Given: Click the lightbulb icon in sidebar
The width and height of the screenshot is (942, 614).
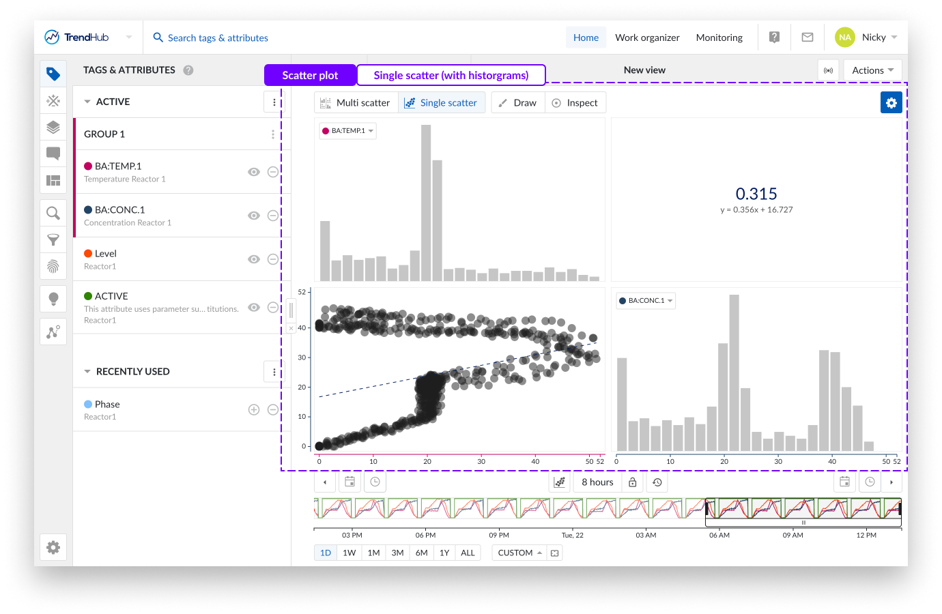Looking at the screenshot, I should point(53,299).
